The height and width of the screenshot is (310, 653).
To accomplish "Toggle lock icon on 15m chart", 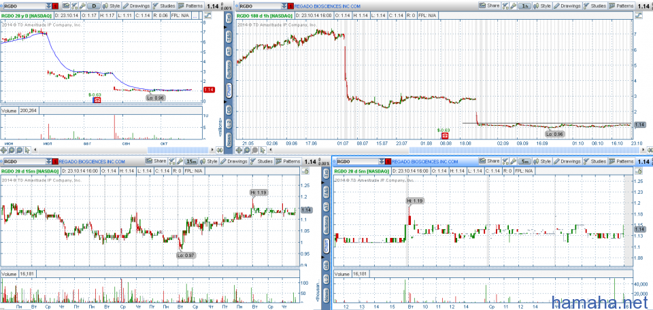I will click(305, 171).
